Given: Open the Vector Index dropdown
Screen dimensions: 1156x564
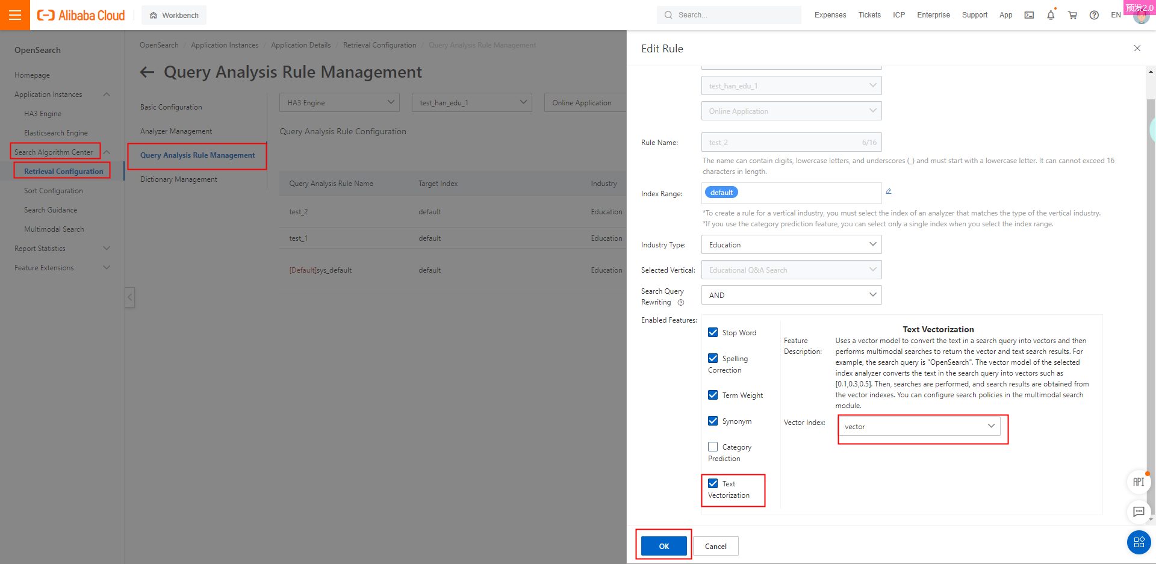Looking at the screenshot, I should pyautogui.click(x=919, y=426).
